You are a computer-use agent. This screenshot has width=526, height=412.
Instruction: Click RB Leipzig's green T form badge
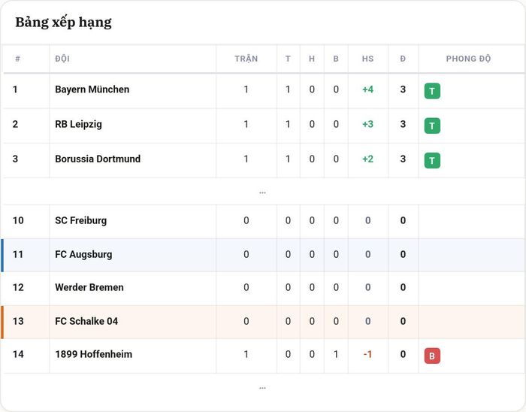pos(432,126)
